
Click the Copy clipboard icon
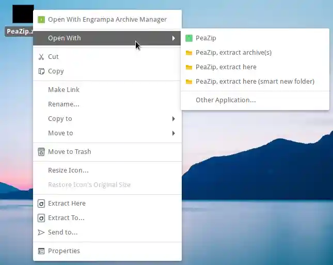point(41,71)
